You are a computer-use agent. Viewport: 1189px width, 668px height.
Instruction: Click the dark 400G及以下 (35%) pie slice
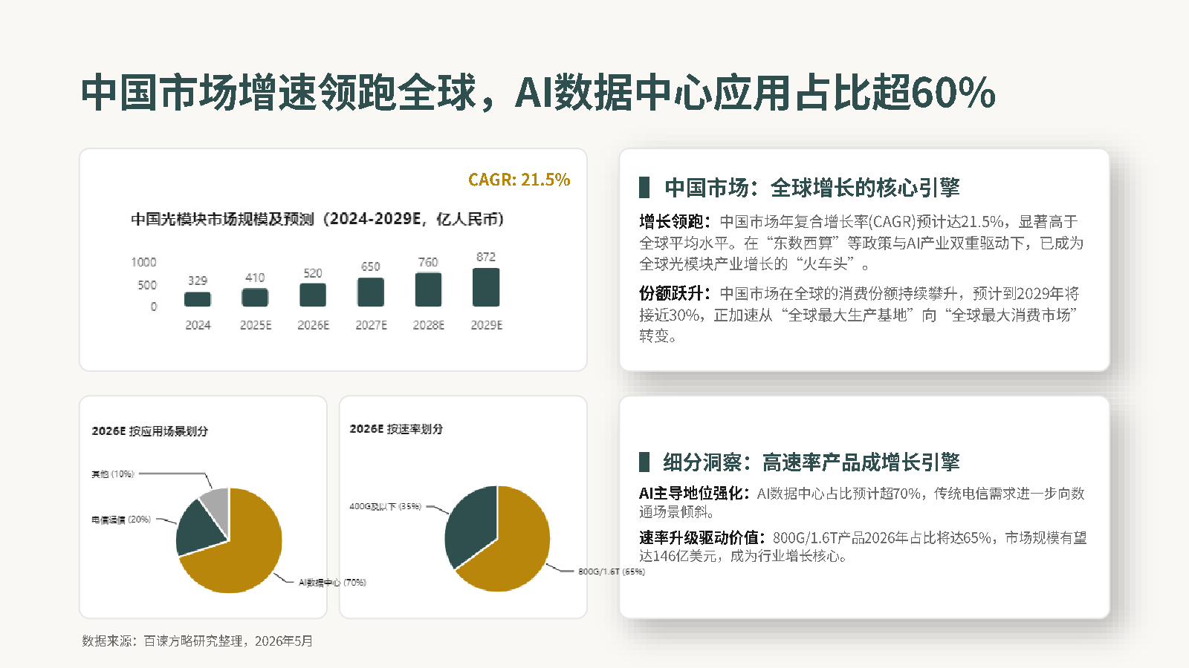pos(468,523)
